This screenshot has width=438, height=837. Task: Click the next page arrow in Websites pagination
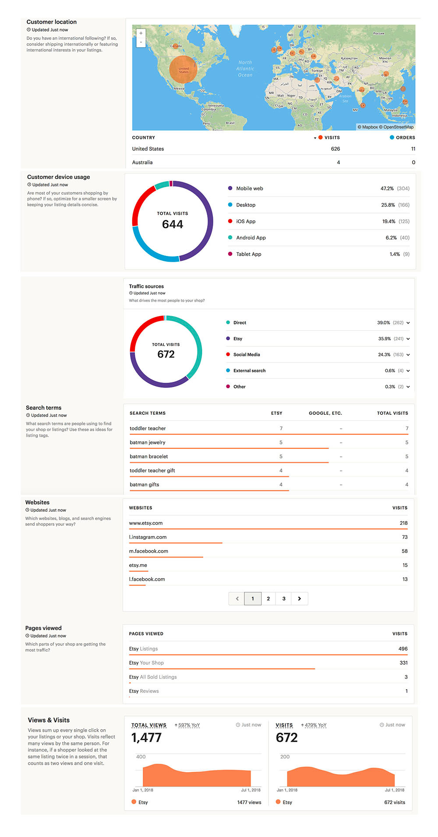(x=300, y=598)
